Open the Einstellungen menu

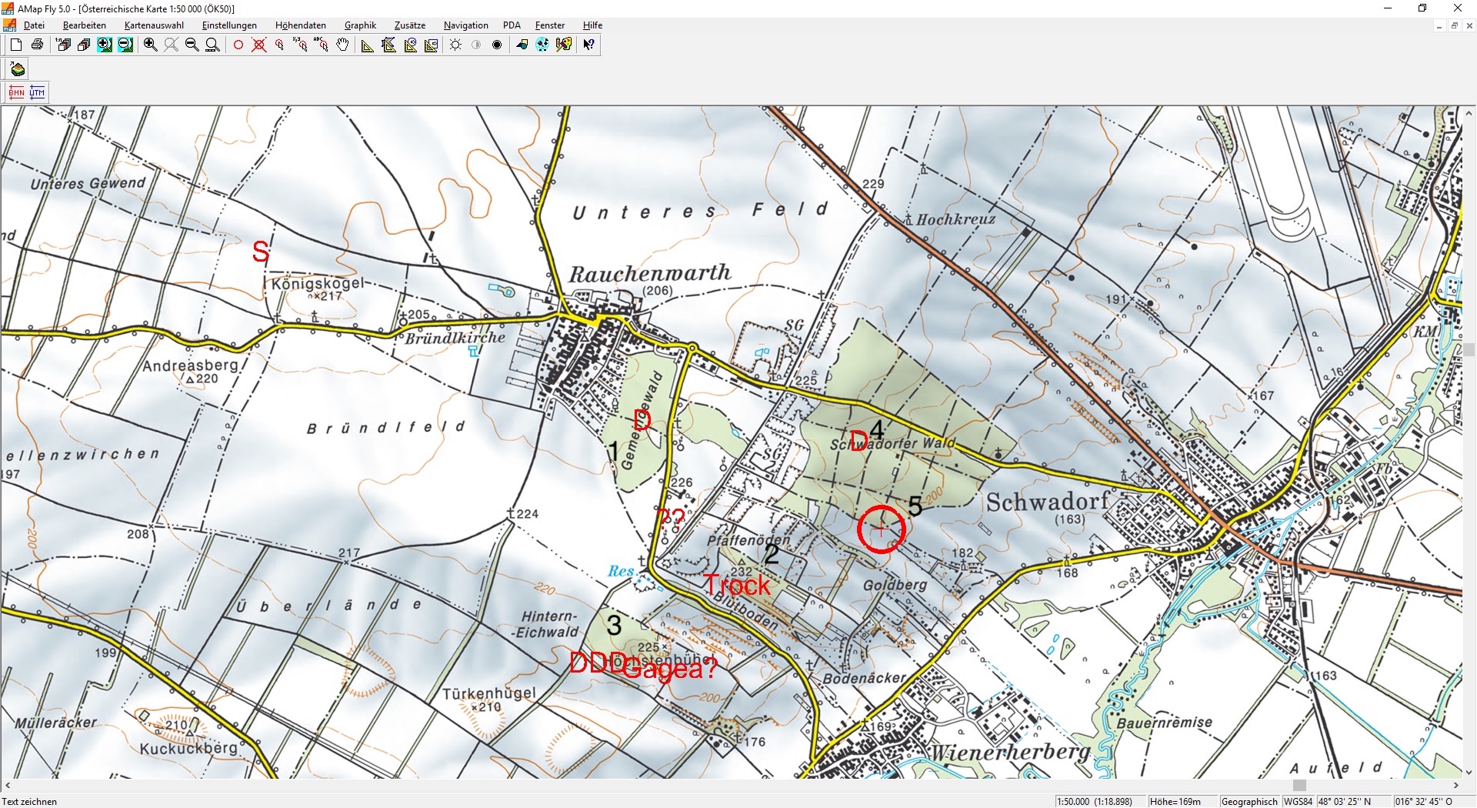pos(229,25)
